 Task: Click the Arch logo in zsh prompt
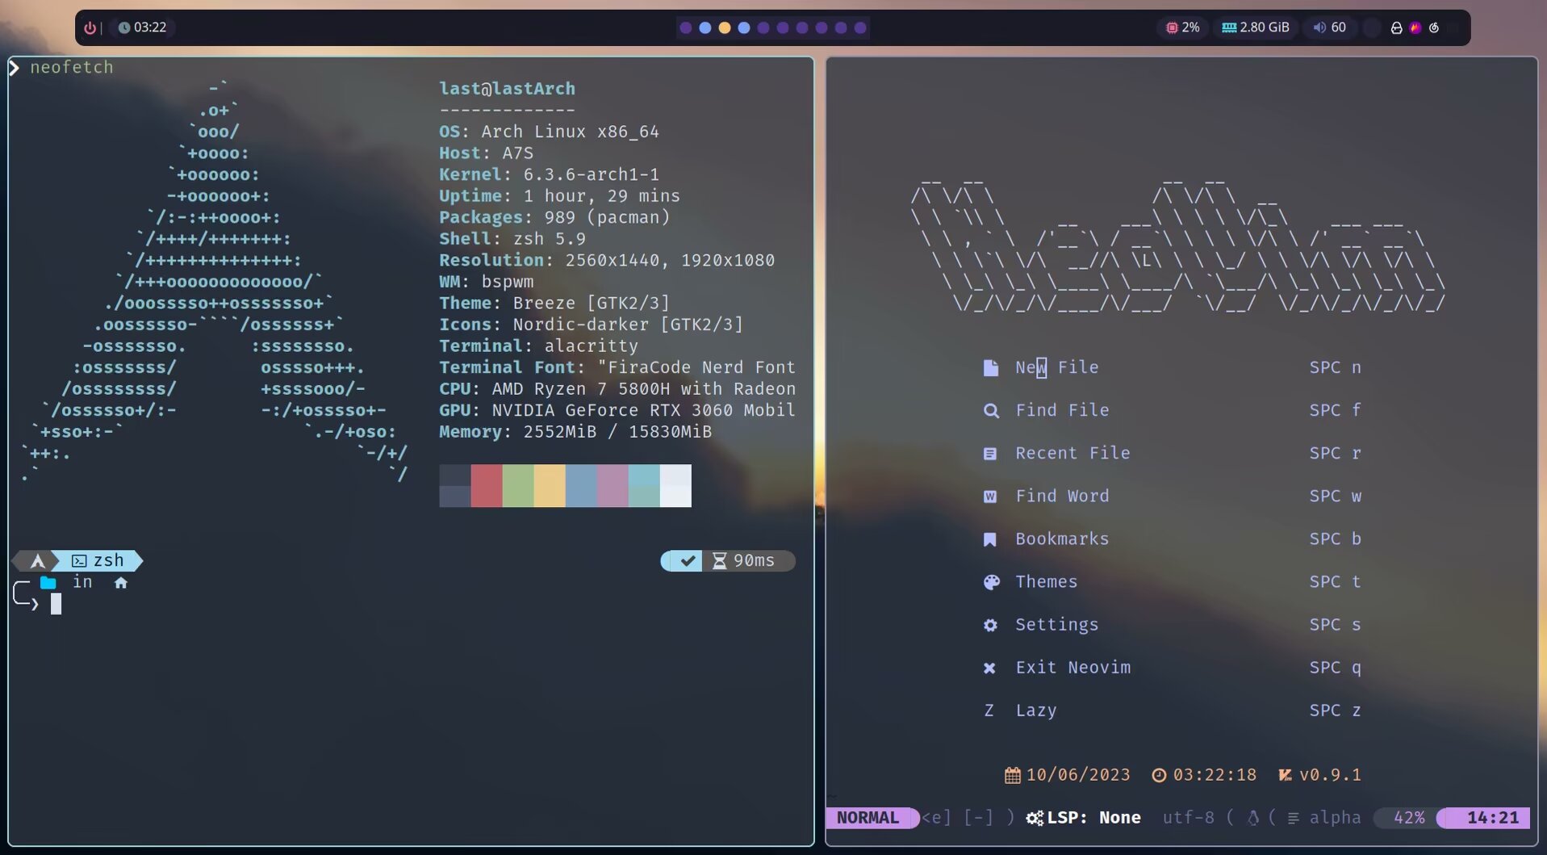tap(37, 560)
